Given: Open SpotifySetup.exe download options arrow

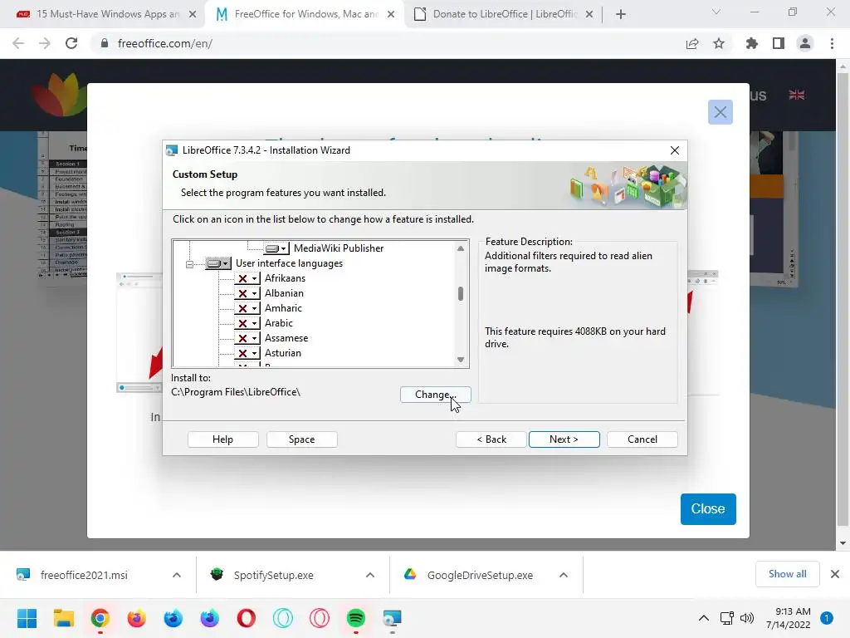Looking at the screenshot, I should click(x=370, y=575).
